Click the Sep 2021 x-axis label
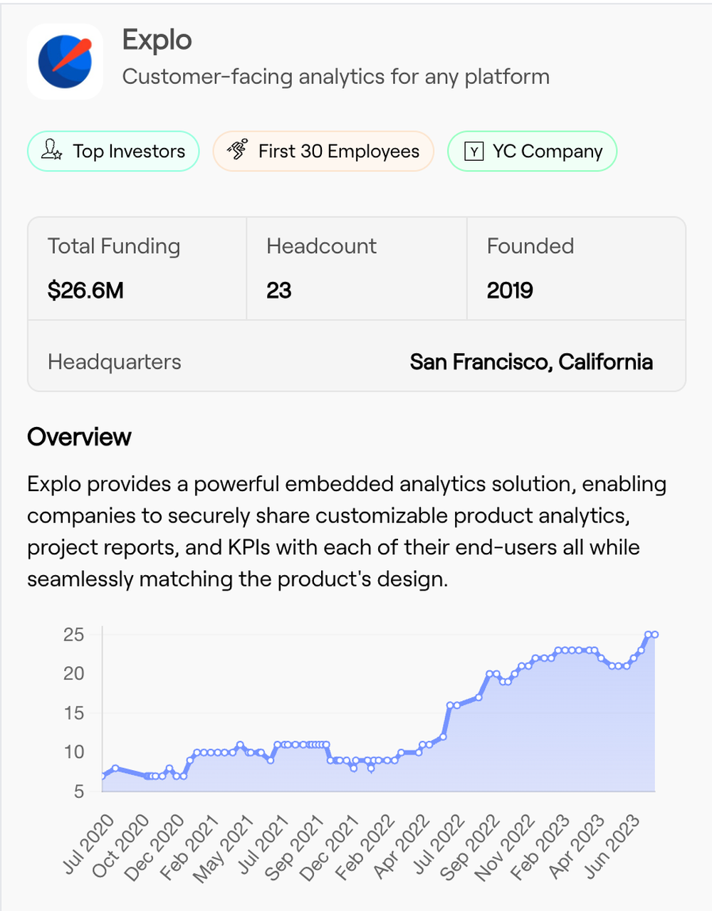Screen dimensions: 712x911 [293, 848]
